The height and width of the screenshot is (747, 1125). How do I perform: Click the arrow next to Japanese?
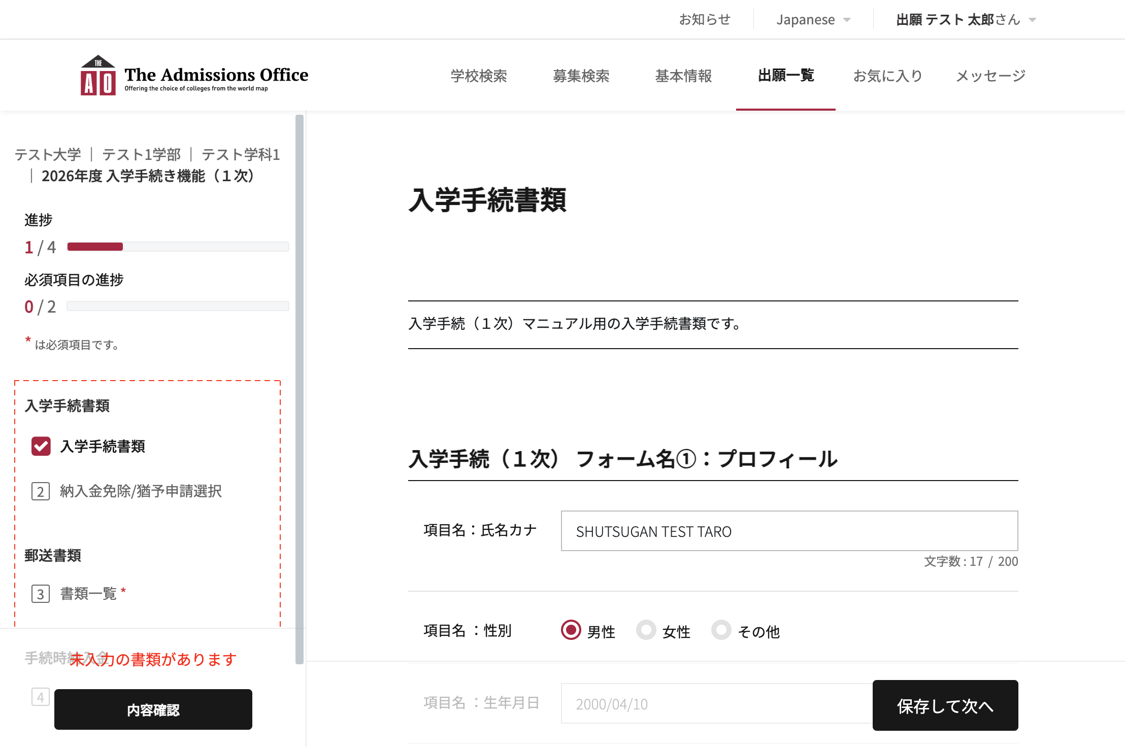tap(847, 20)
